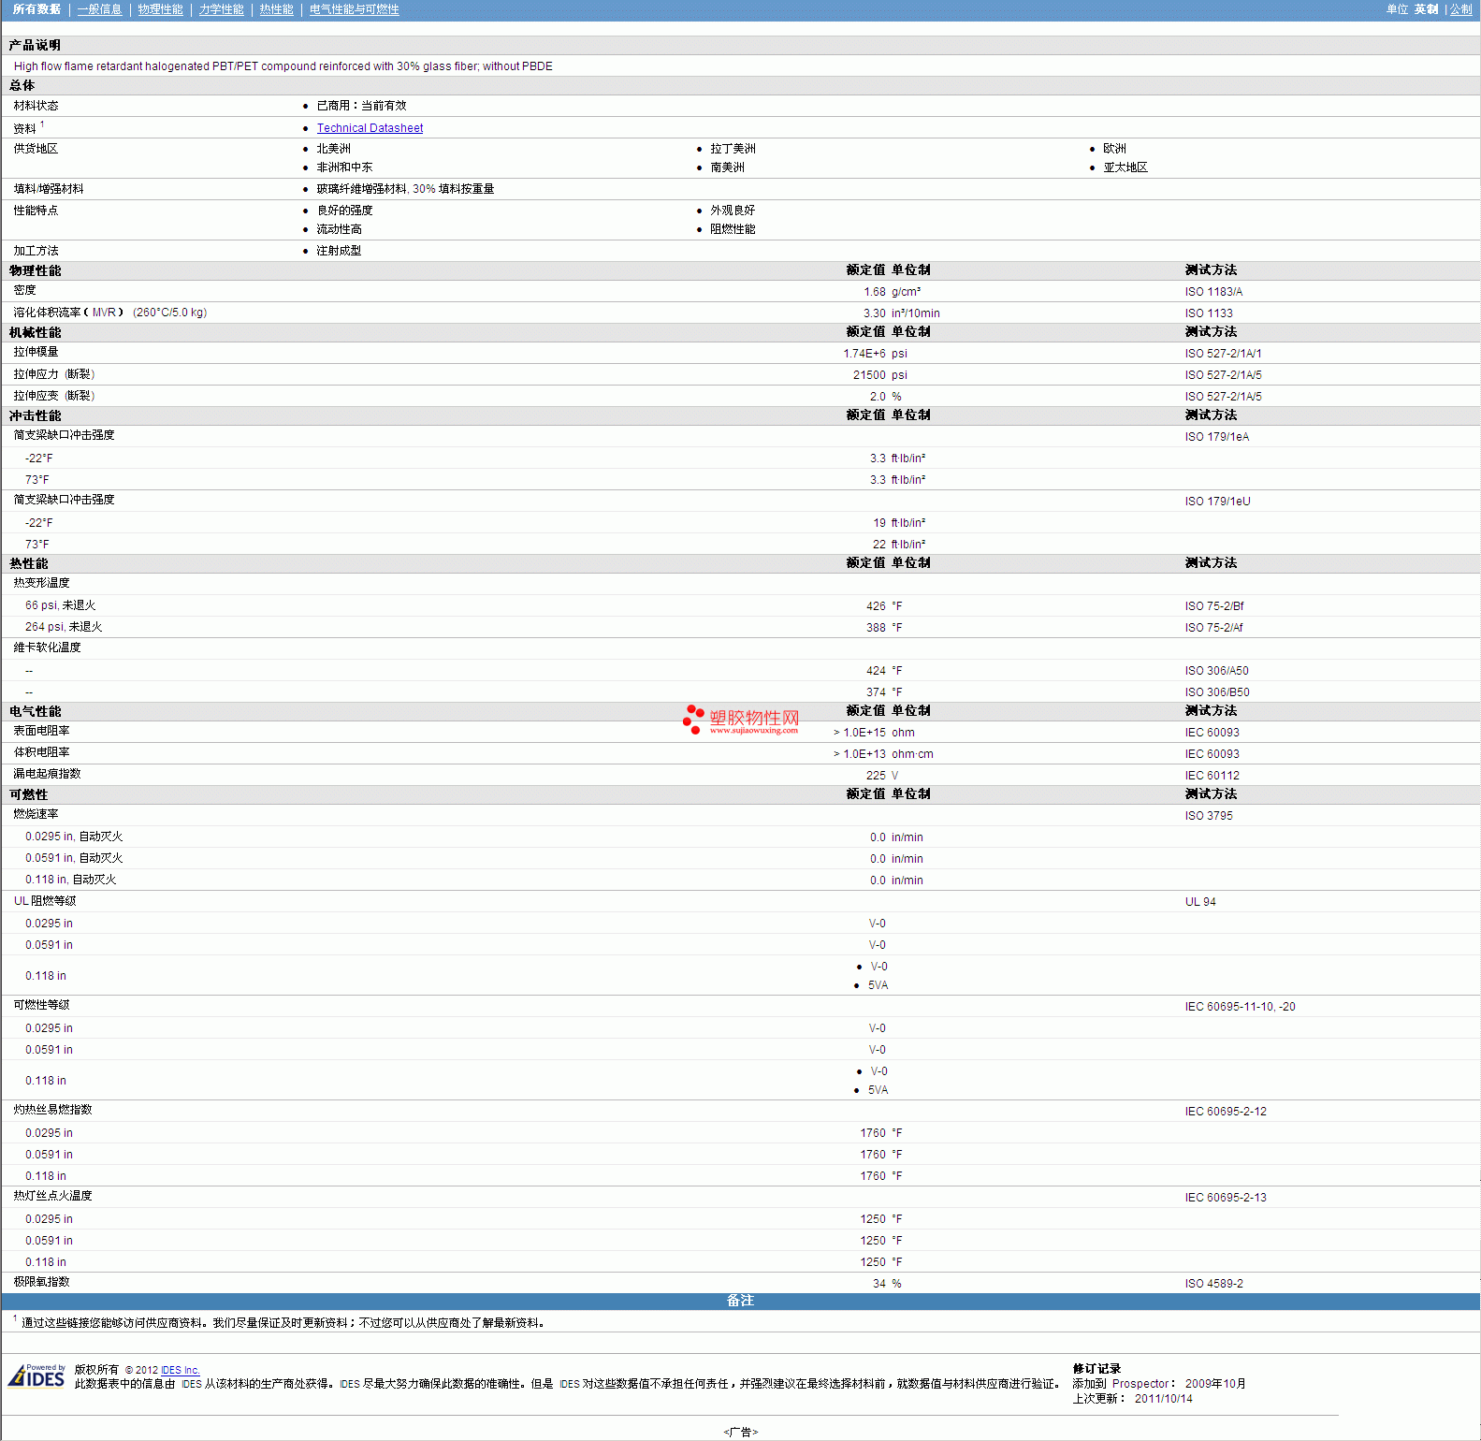Select 英制 (imperial) units
The width and height of the screenshot is (1481, 1441).
click(1426, 9)
